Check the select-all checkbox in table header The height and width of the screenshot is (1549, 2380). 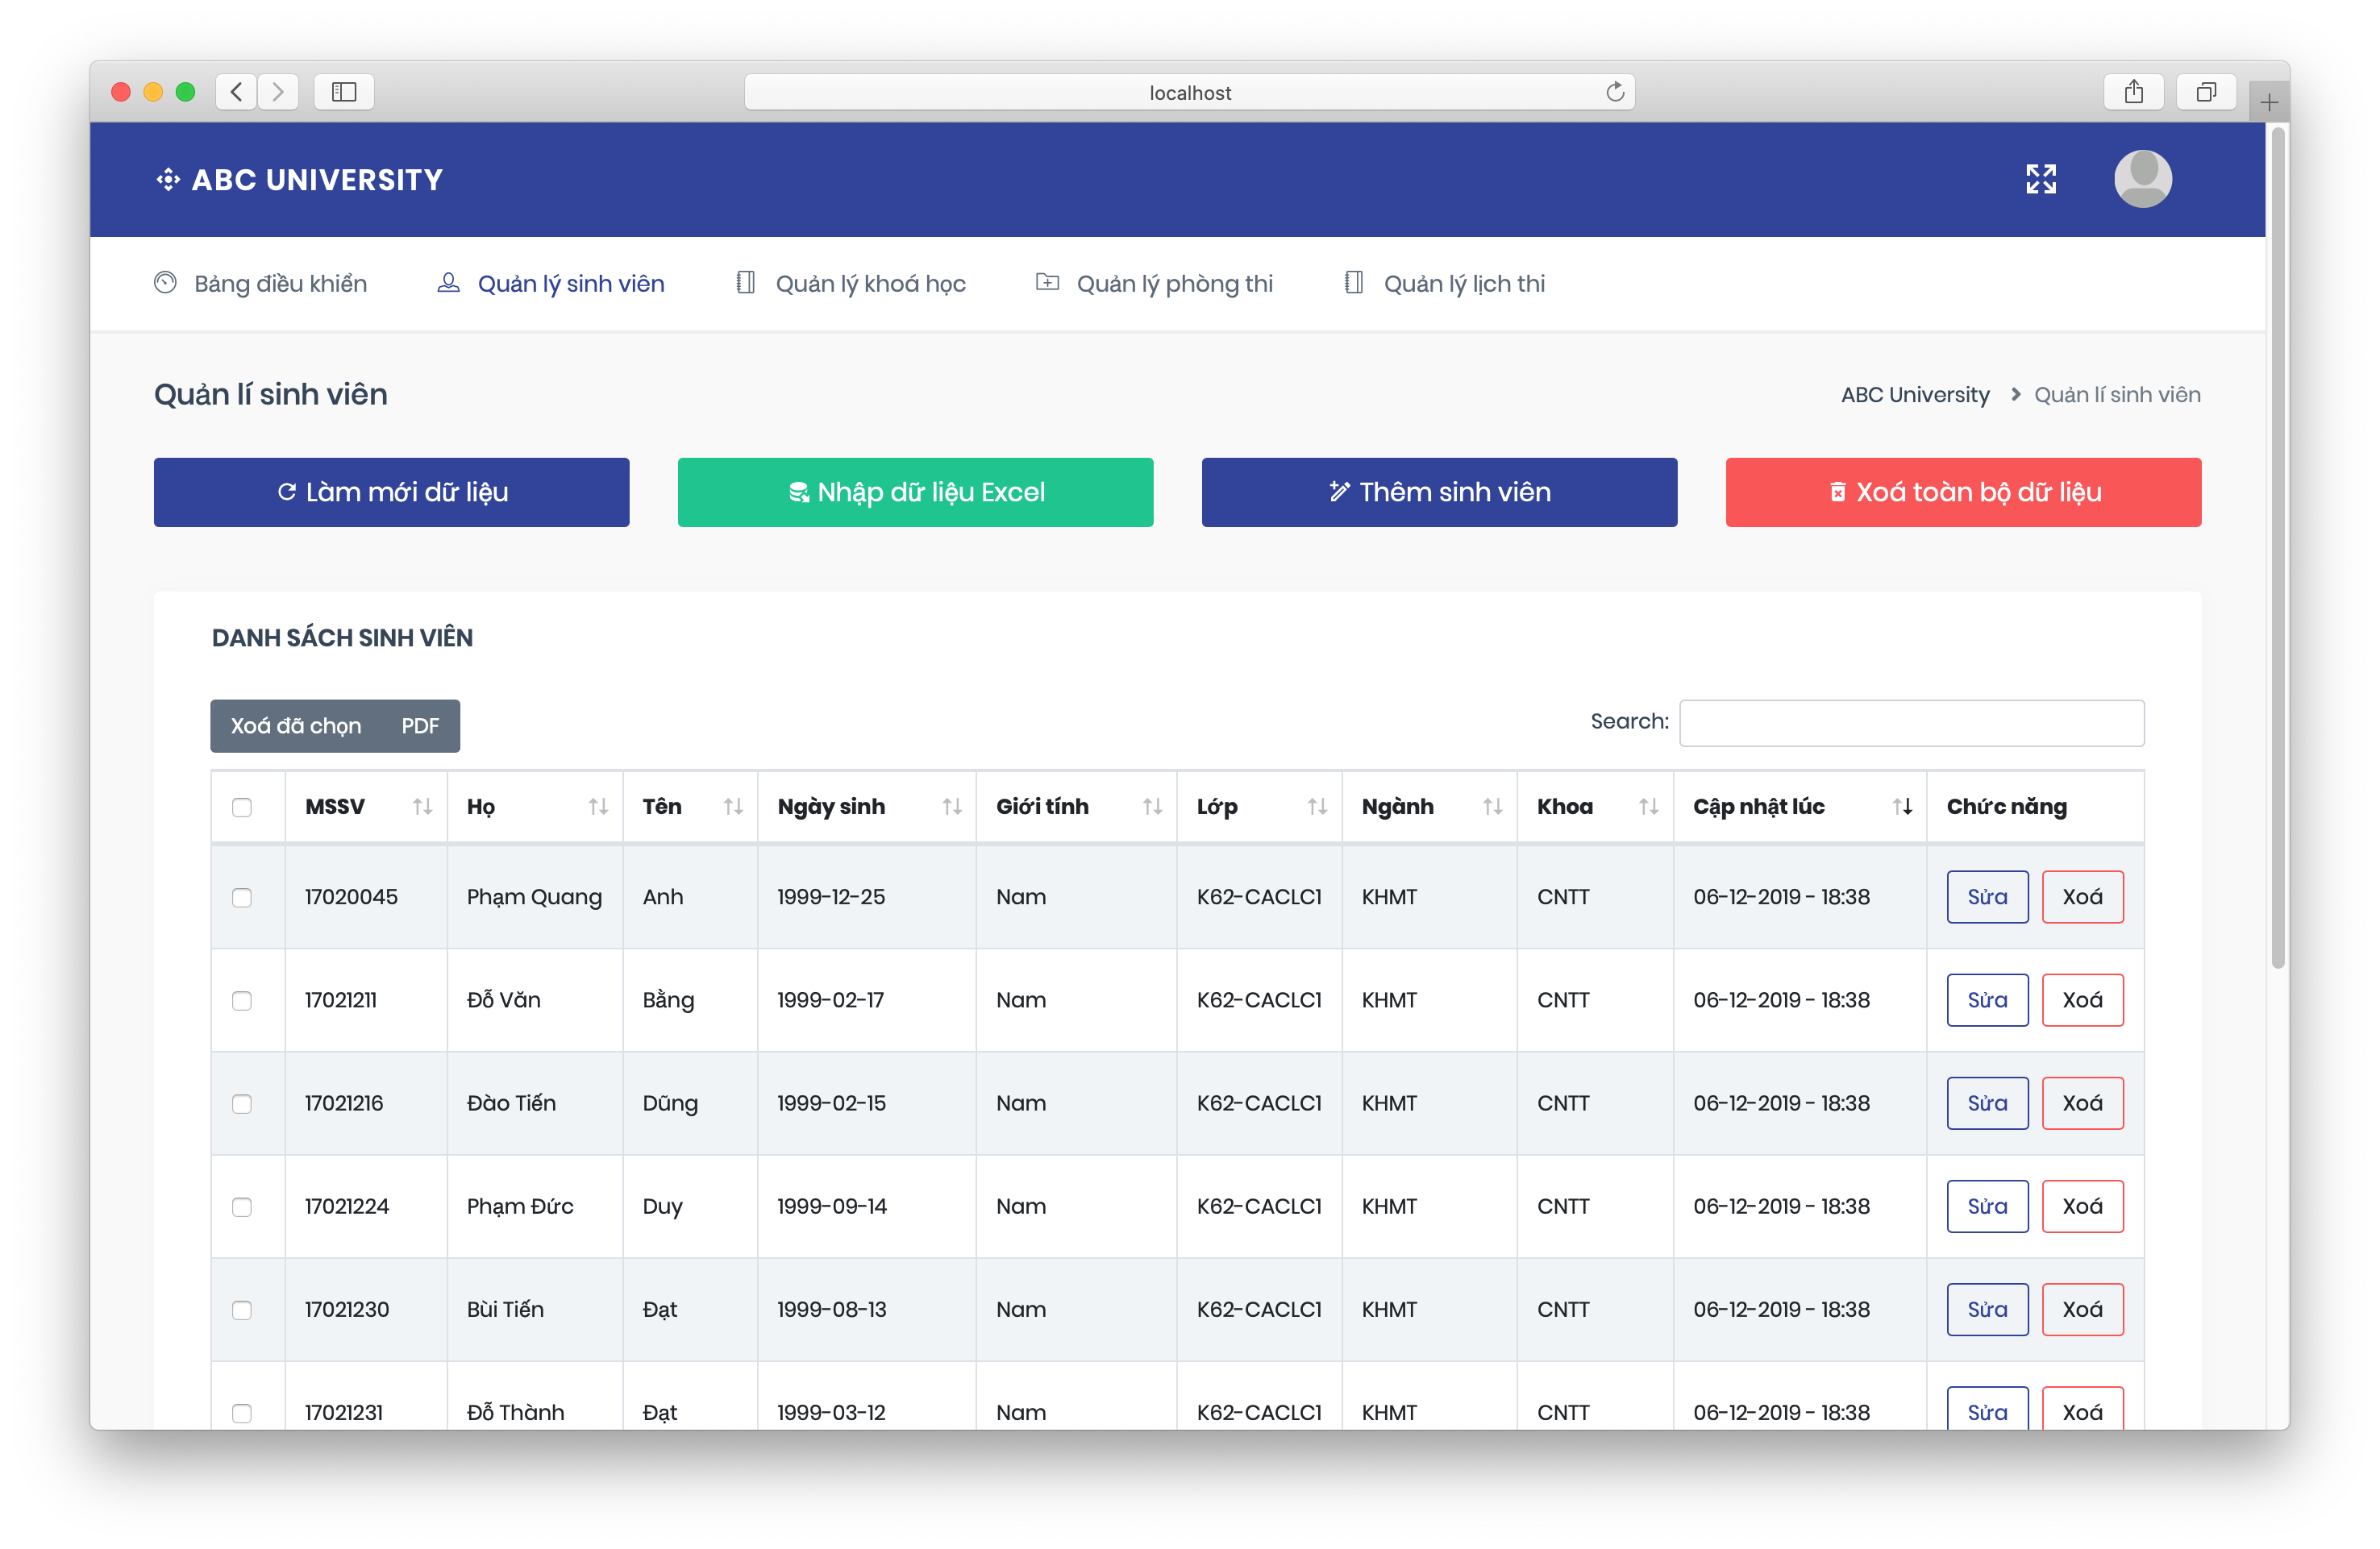(x=242, y=808)
